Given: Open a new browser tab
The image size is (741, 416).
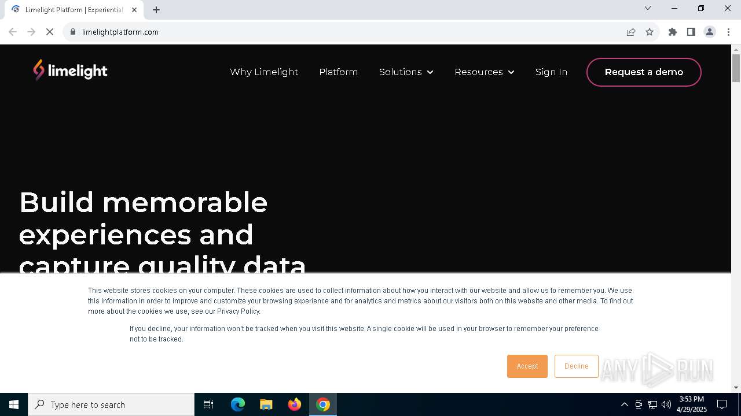Looking at the screenshot, I should (156, 9).
